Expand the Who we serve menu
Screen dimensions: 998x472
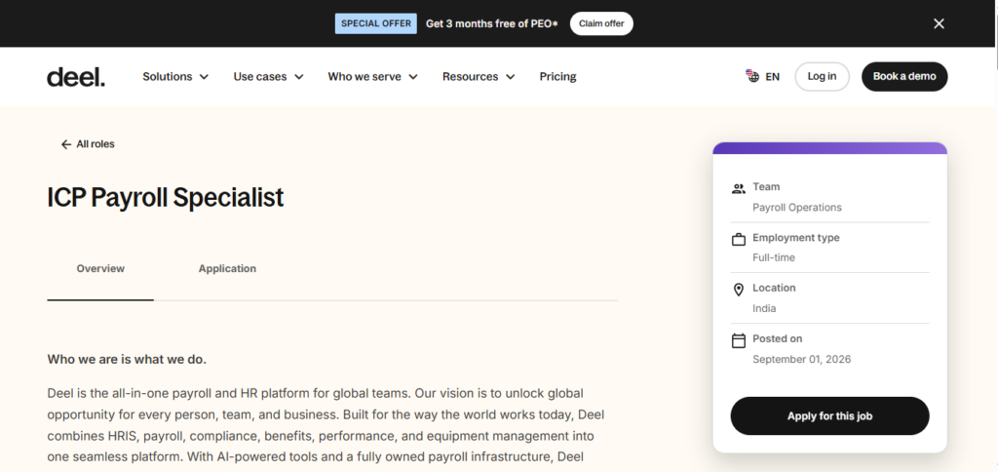pyautogui.click(x=373, y=76)
